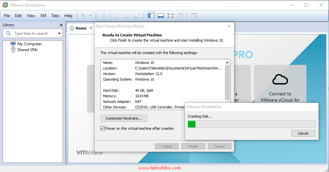Cancel the Creating Disk operation

[x=303, y=133]
